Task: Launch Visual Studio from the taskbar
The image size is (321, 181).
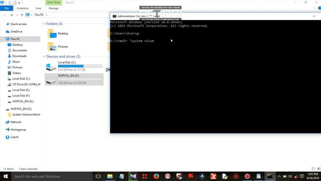Action: [x=133, y=176]
